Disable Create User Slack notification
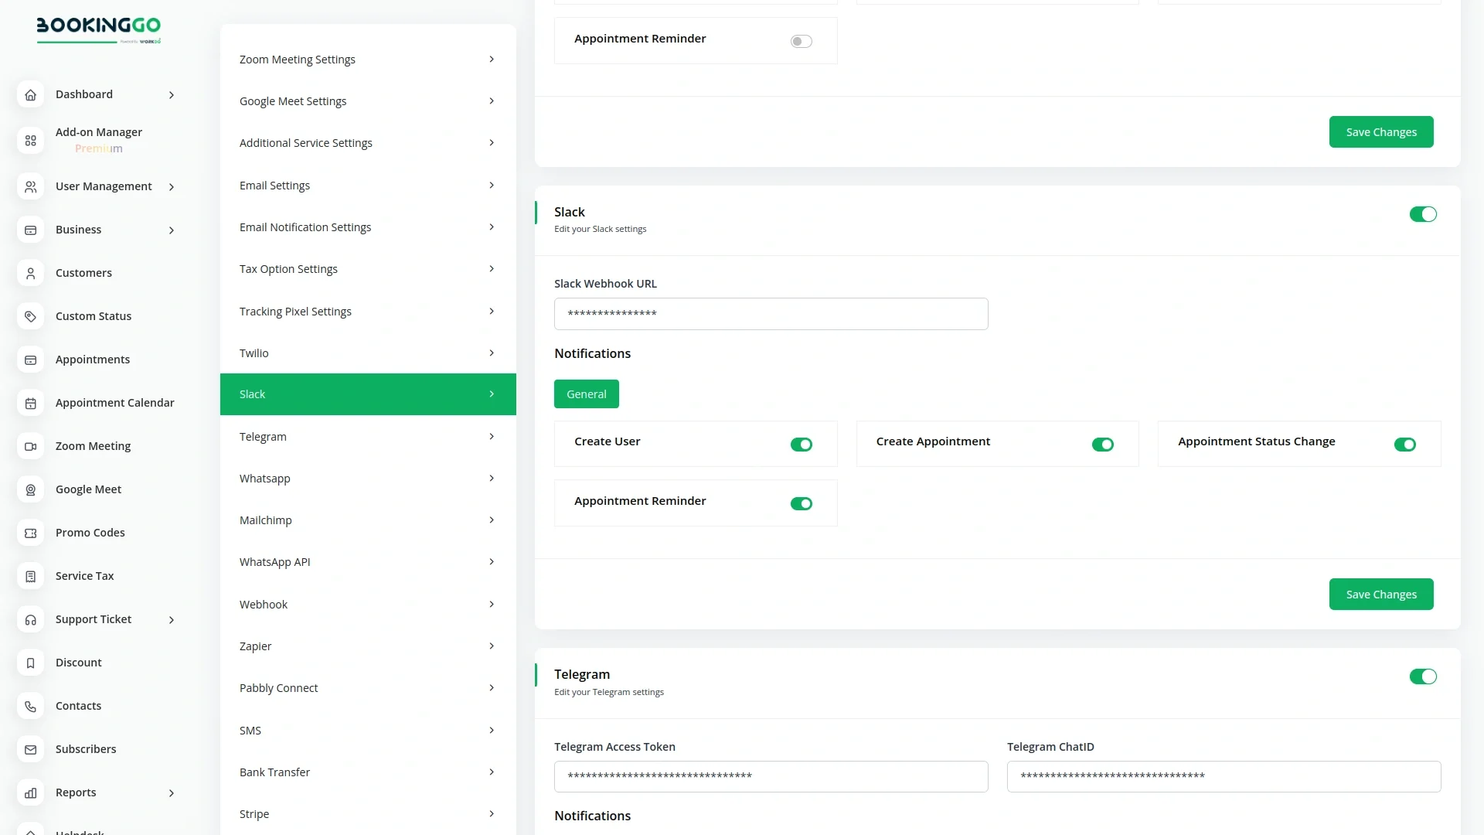 [x=801, y=445]
